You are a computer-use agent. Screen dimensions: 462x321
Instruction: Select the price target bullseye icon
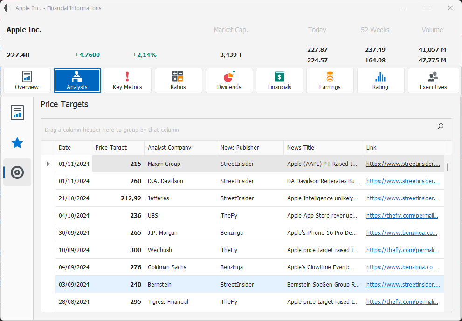click(x=17, y=172)
